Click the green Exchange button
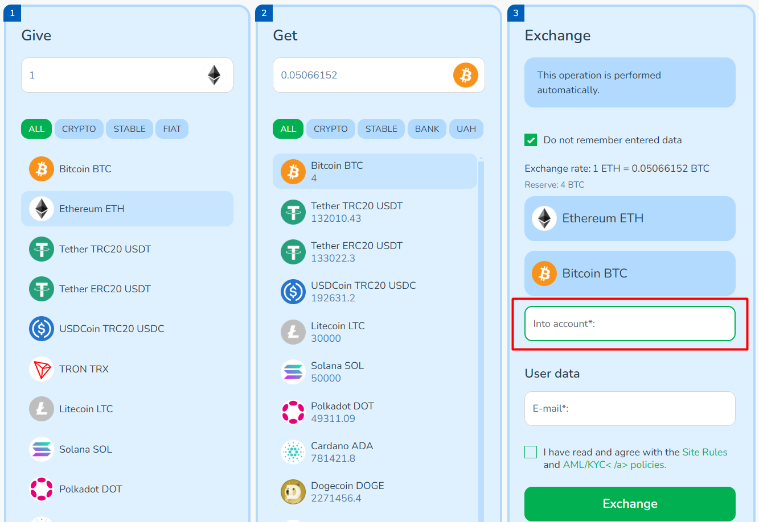This screenshot has width=759, height=522. point(630,504)
